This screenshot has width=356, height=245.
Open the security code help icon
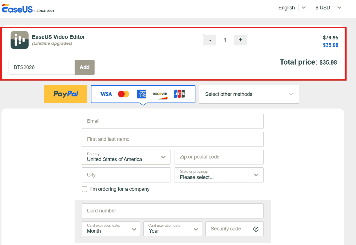(x=256, y=229)
